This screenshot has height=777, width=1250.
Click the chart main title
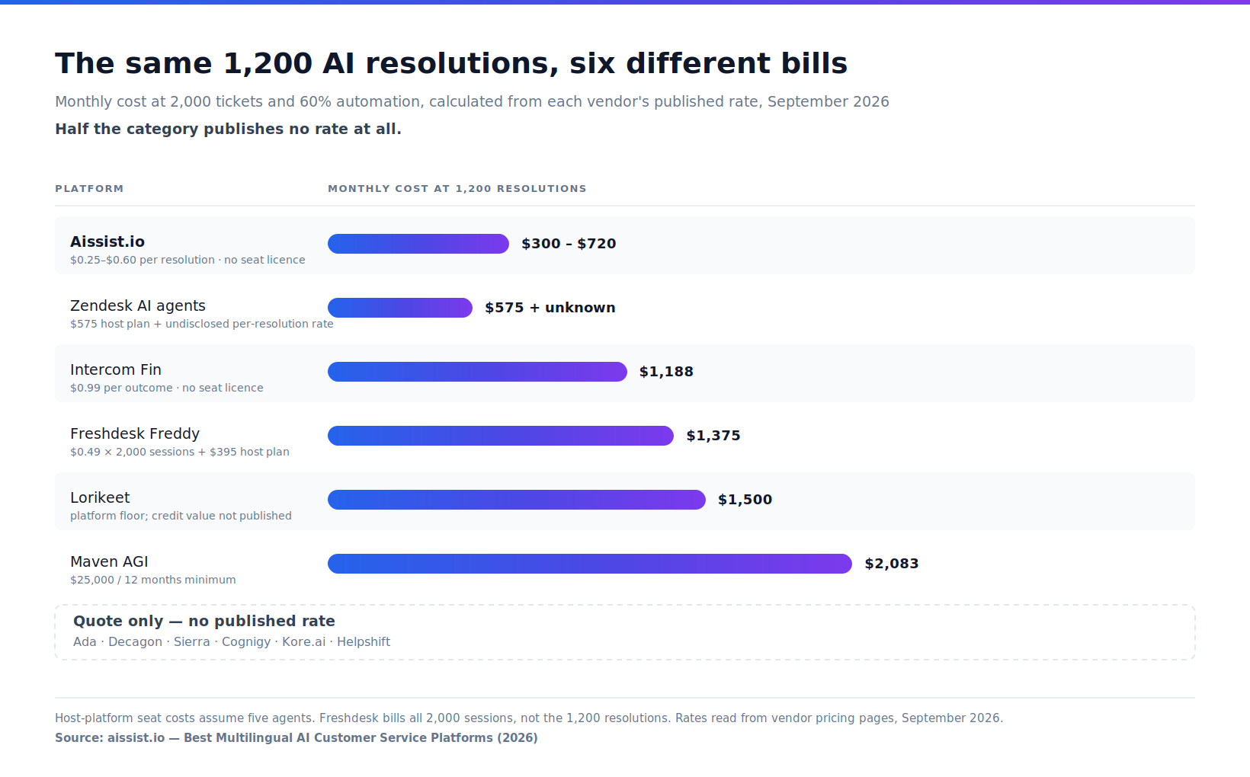tap(451, 63)
